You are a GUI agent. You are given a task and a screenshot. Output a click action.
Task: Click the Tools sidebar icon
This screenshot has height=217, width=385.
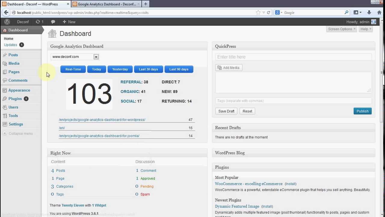(x=5, y=115)
